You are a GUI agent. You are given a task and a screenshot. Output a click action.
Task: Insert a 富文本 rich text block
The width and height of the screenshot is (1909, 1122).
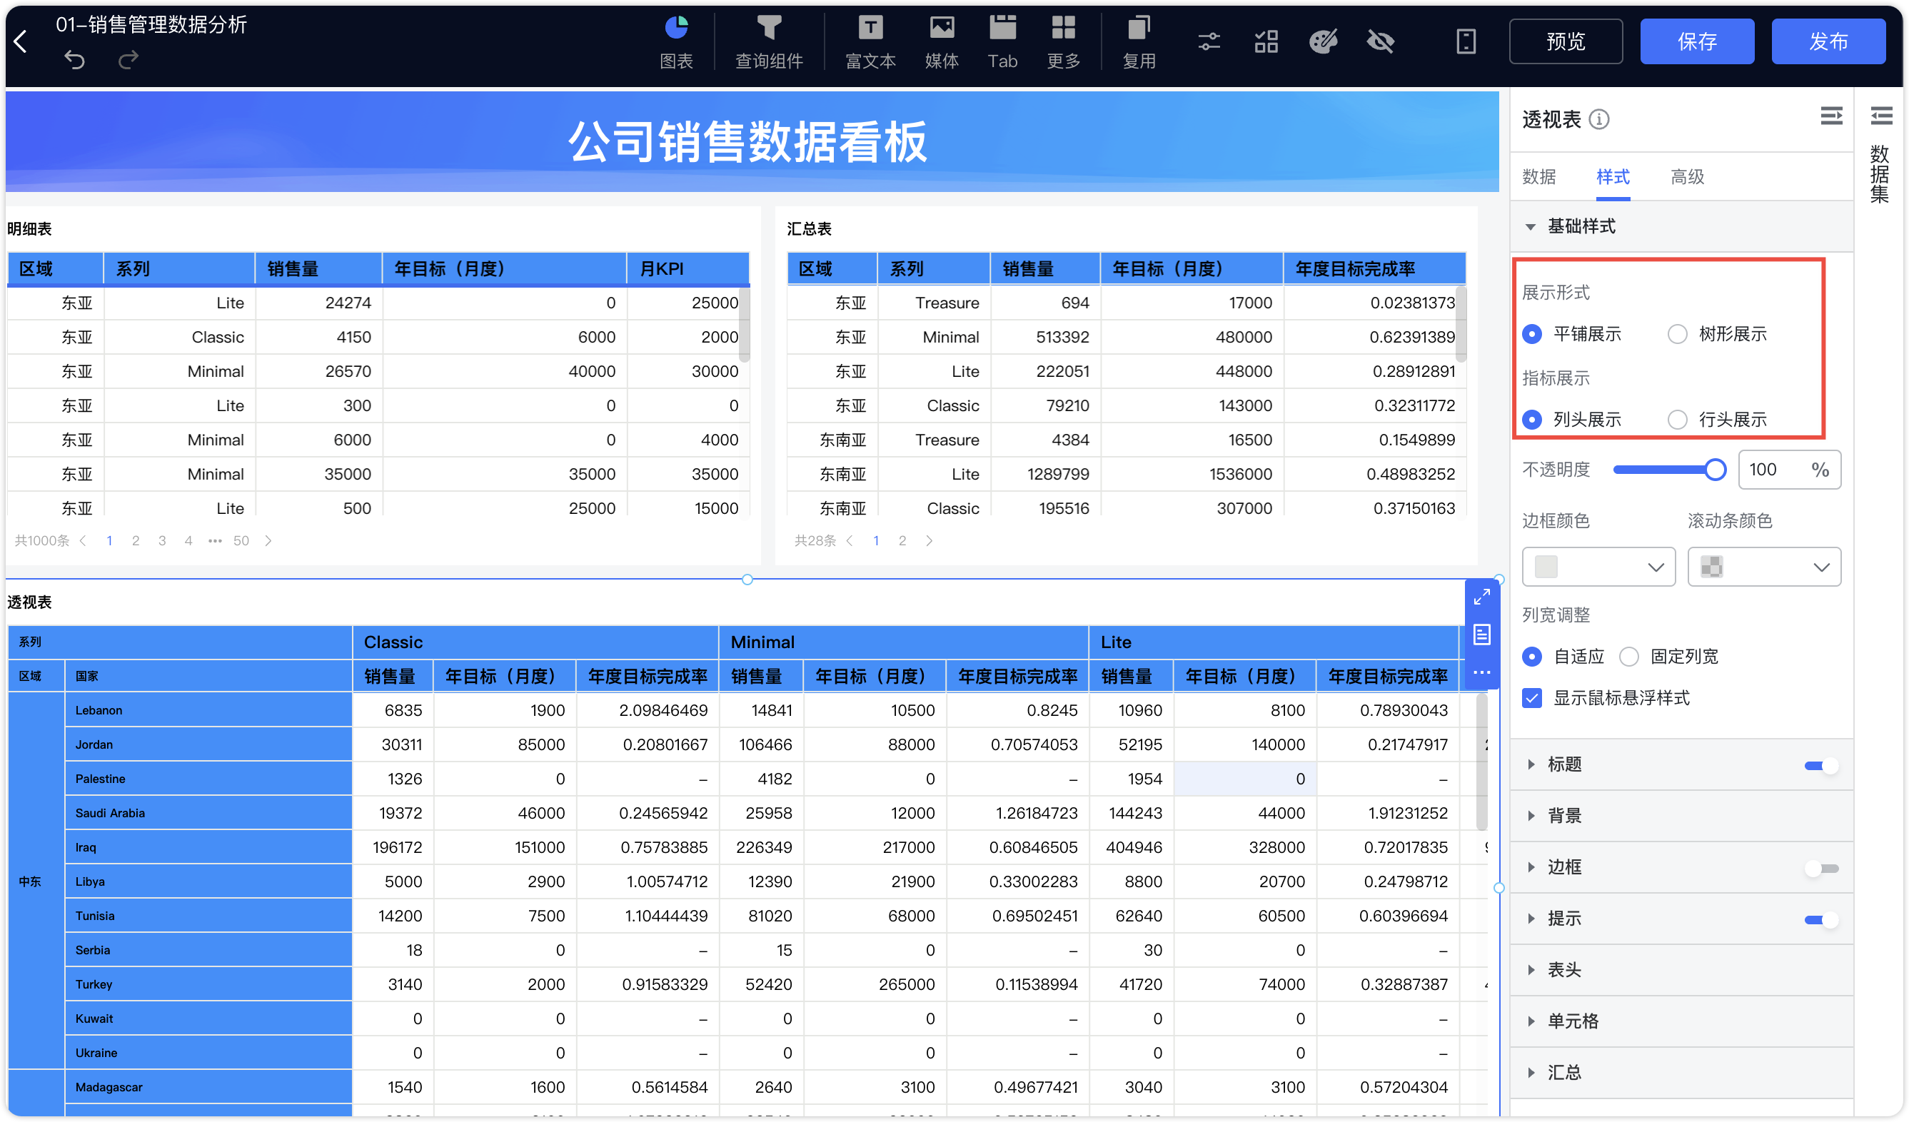point(870,42)
